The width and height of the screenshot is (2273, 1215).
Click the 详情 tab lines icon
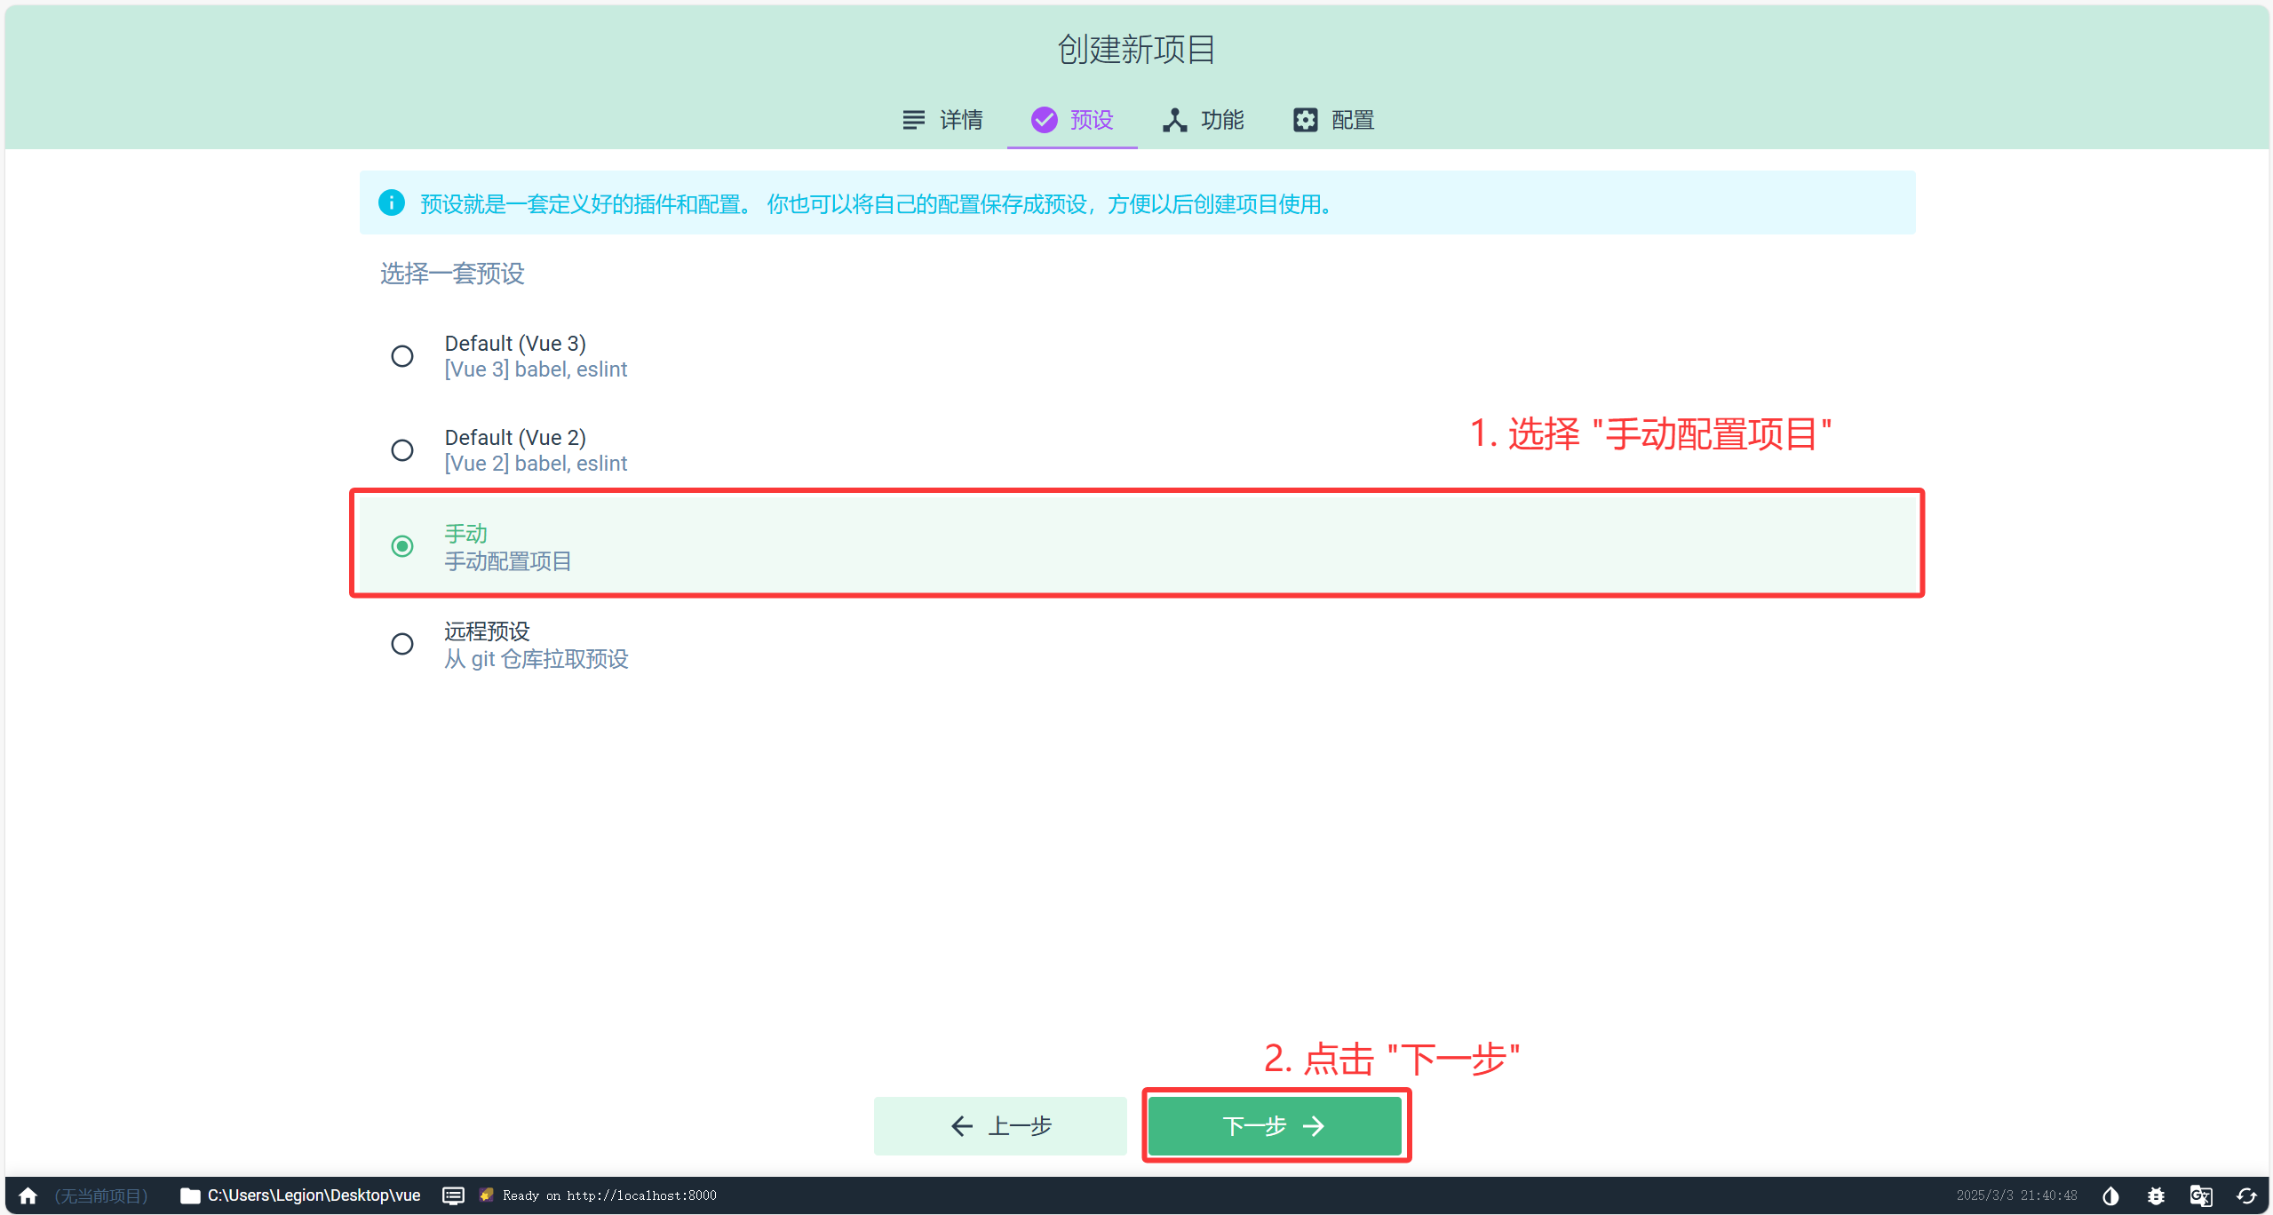coord(913,119)
